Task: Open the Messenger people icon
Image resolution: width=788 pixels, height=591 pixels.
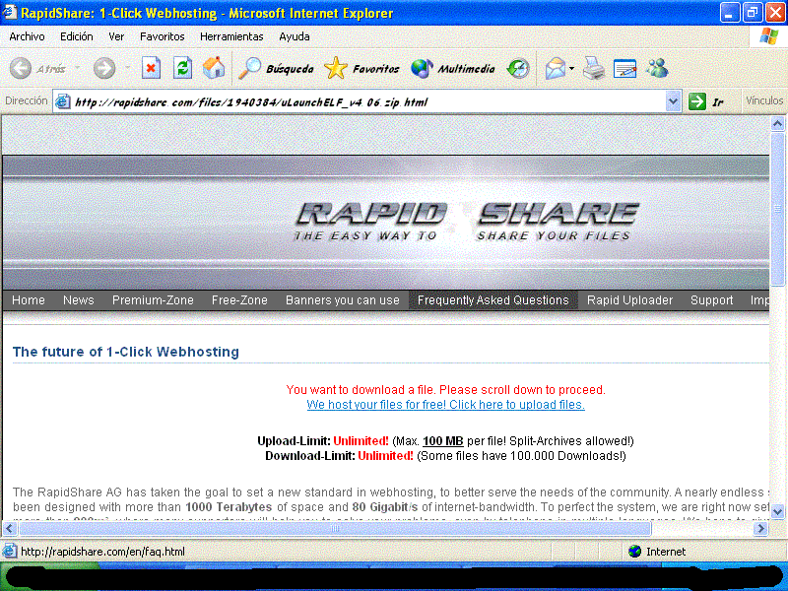Action: pyautogui.click(x=657, y=68)
